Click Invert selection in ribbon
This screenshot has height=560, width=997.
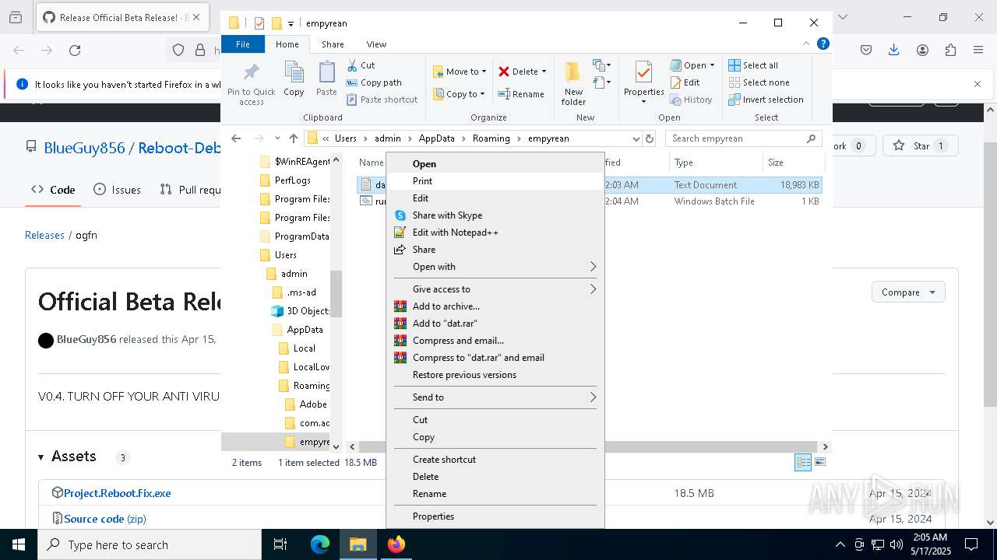[x=766, y=100]
